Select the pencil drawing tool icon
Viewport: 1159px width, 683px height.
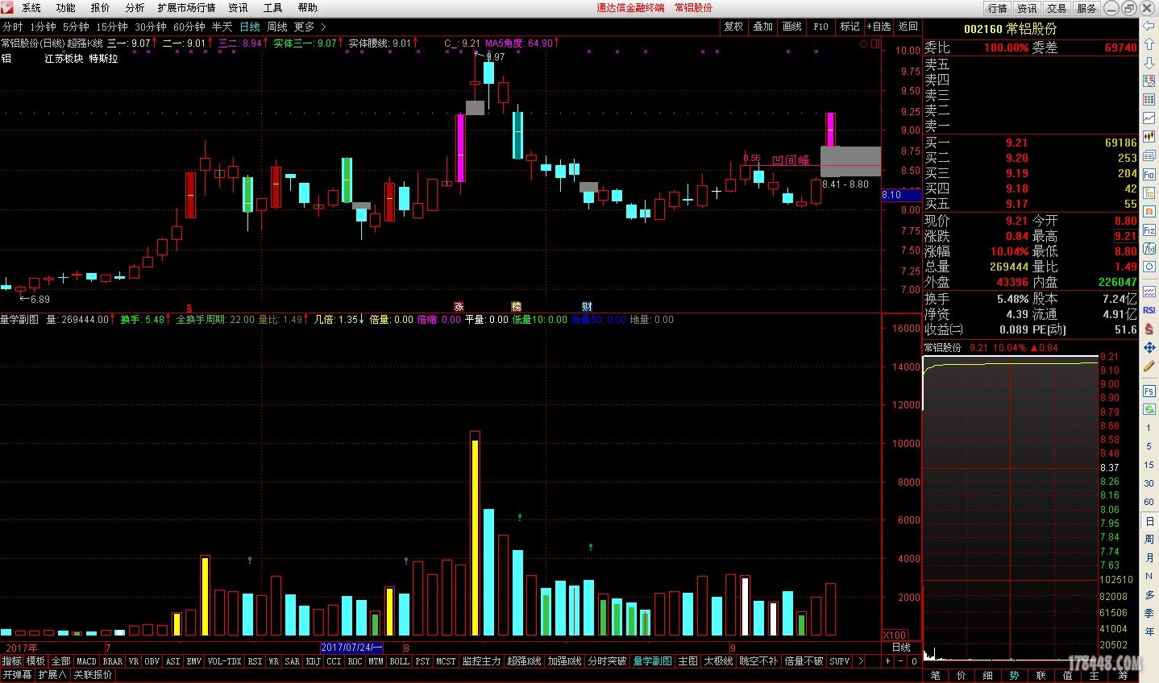pyautogui.click(x=1149, y=366)
